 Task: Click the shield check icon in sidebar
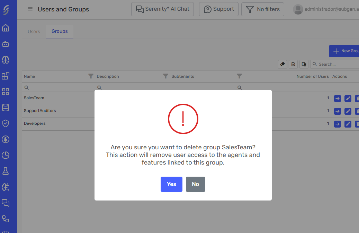(6, 123)
